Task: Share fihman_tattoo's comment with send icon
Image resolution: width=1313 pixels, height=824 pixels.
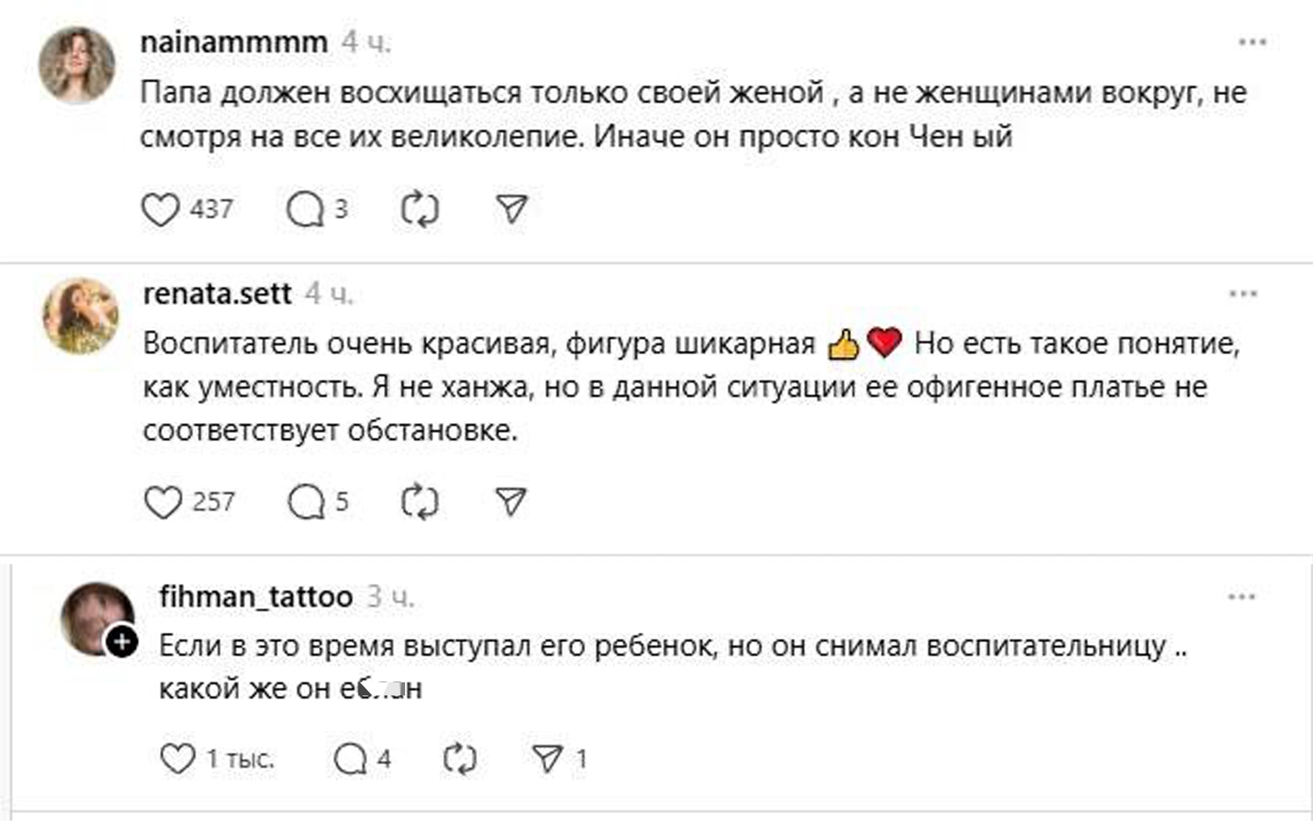Action: (x=548, y=758)
